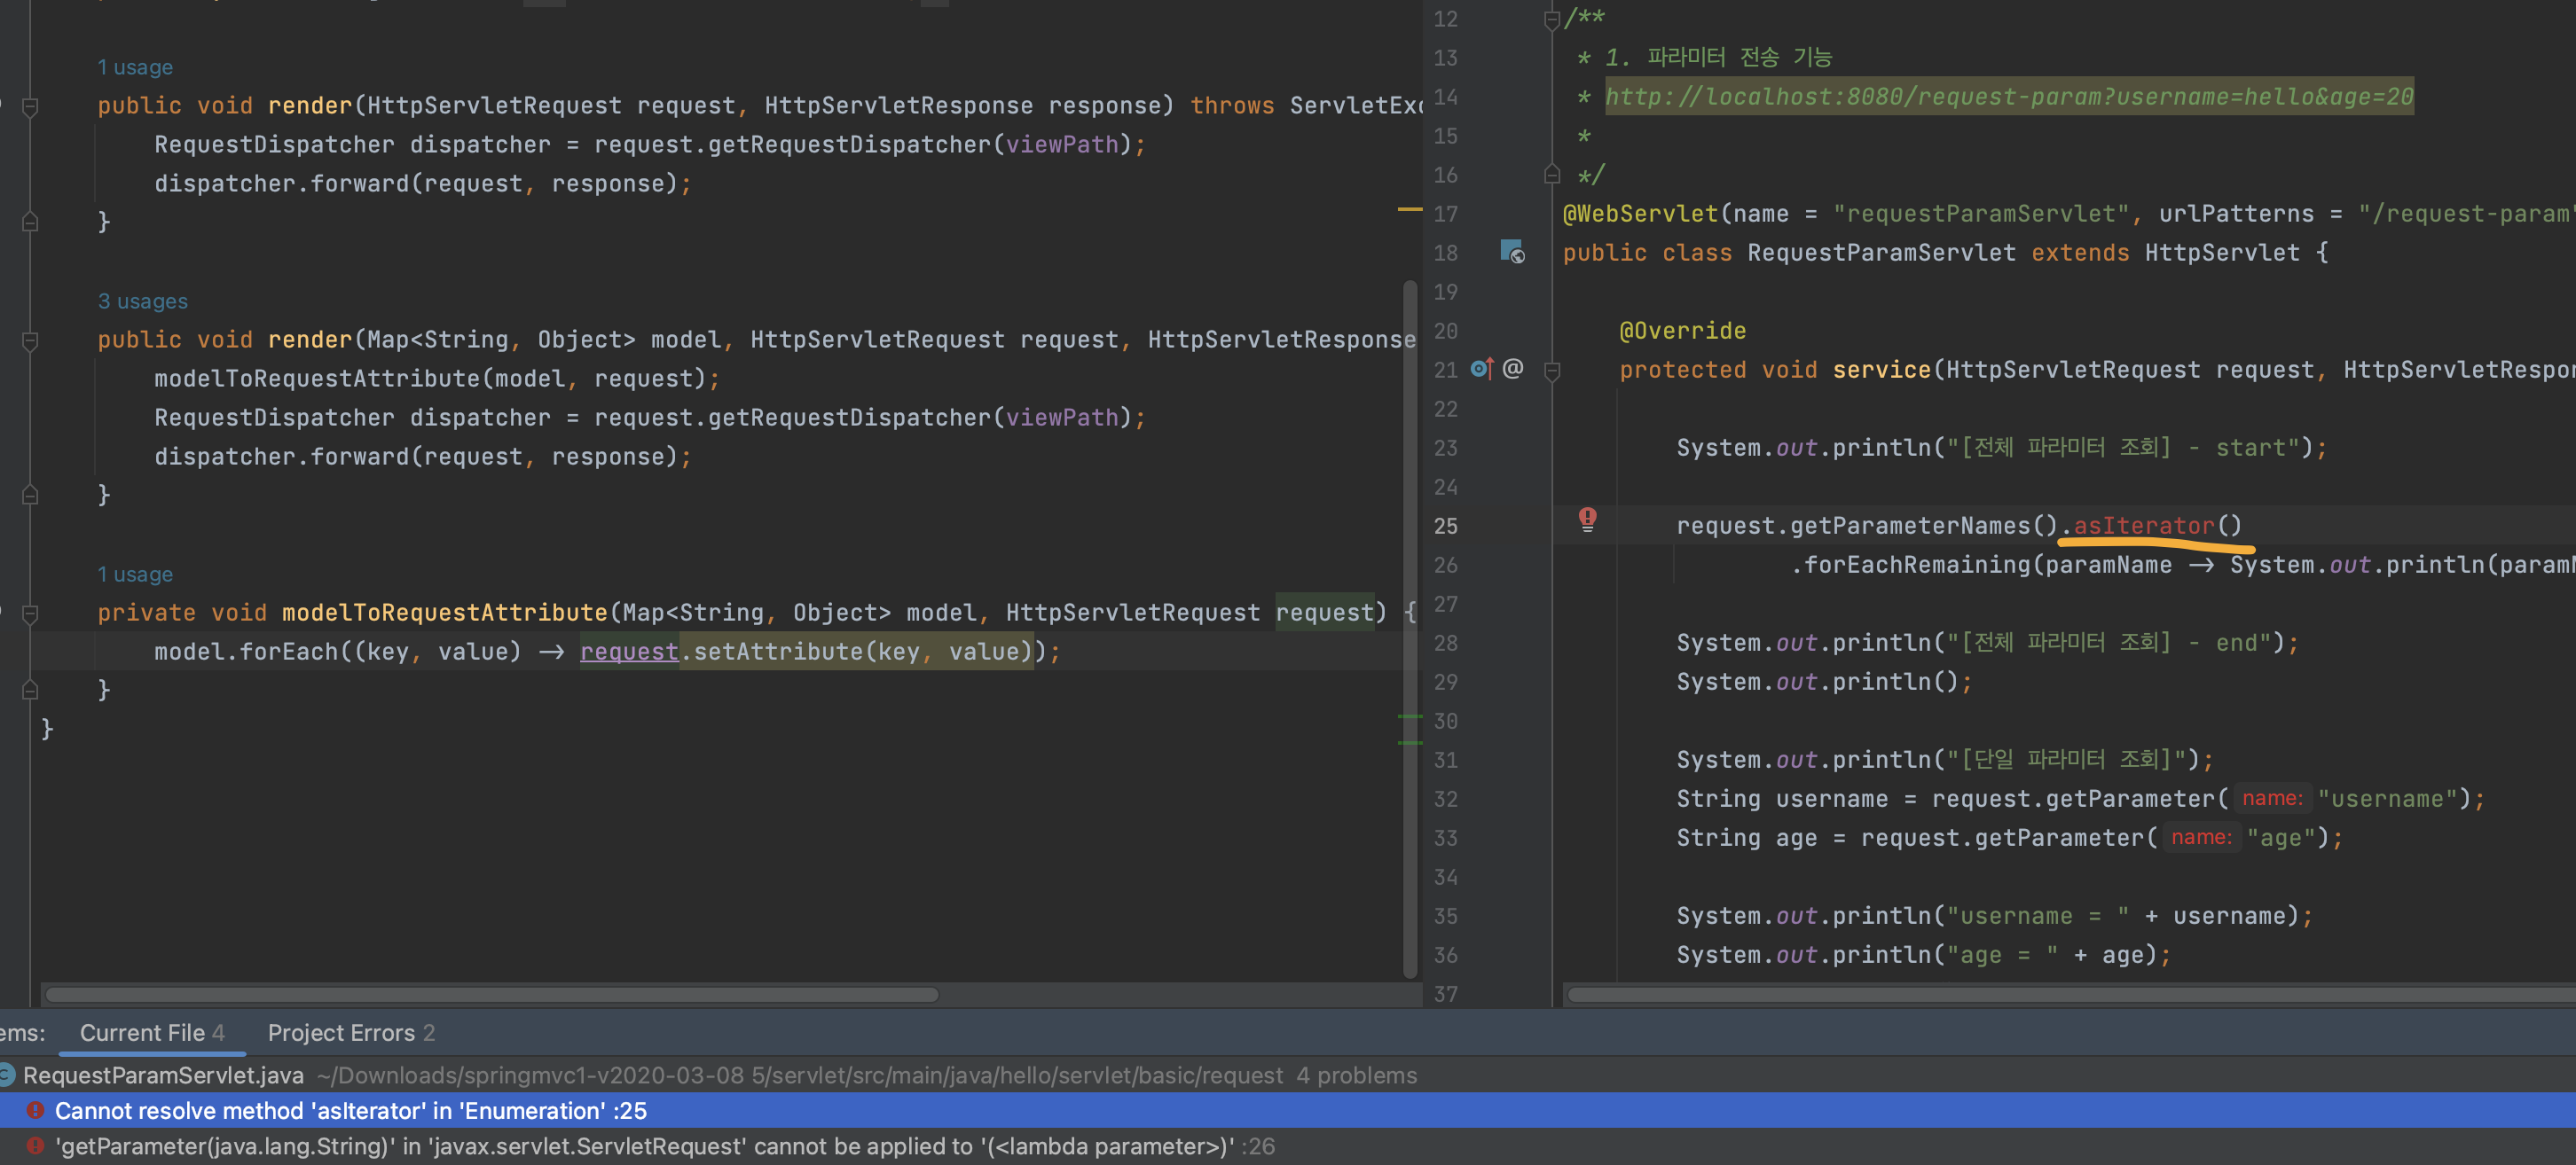The width and height of the screenshot is (2576, 1165).
Task: Collapse the service method at line 21
Action: pos(1552,371)
